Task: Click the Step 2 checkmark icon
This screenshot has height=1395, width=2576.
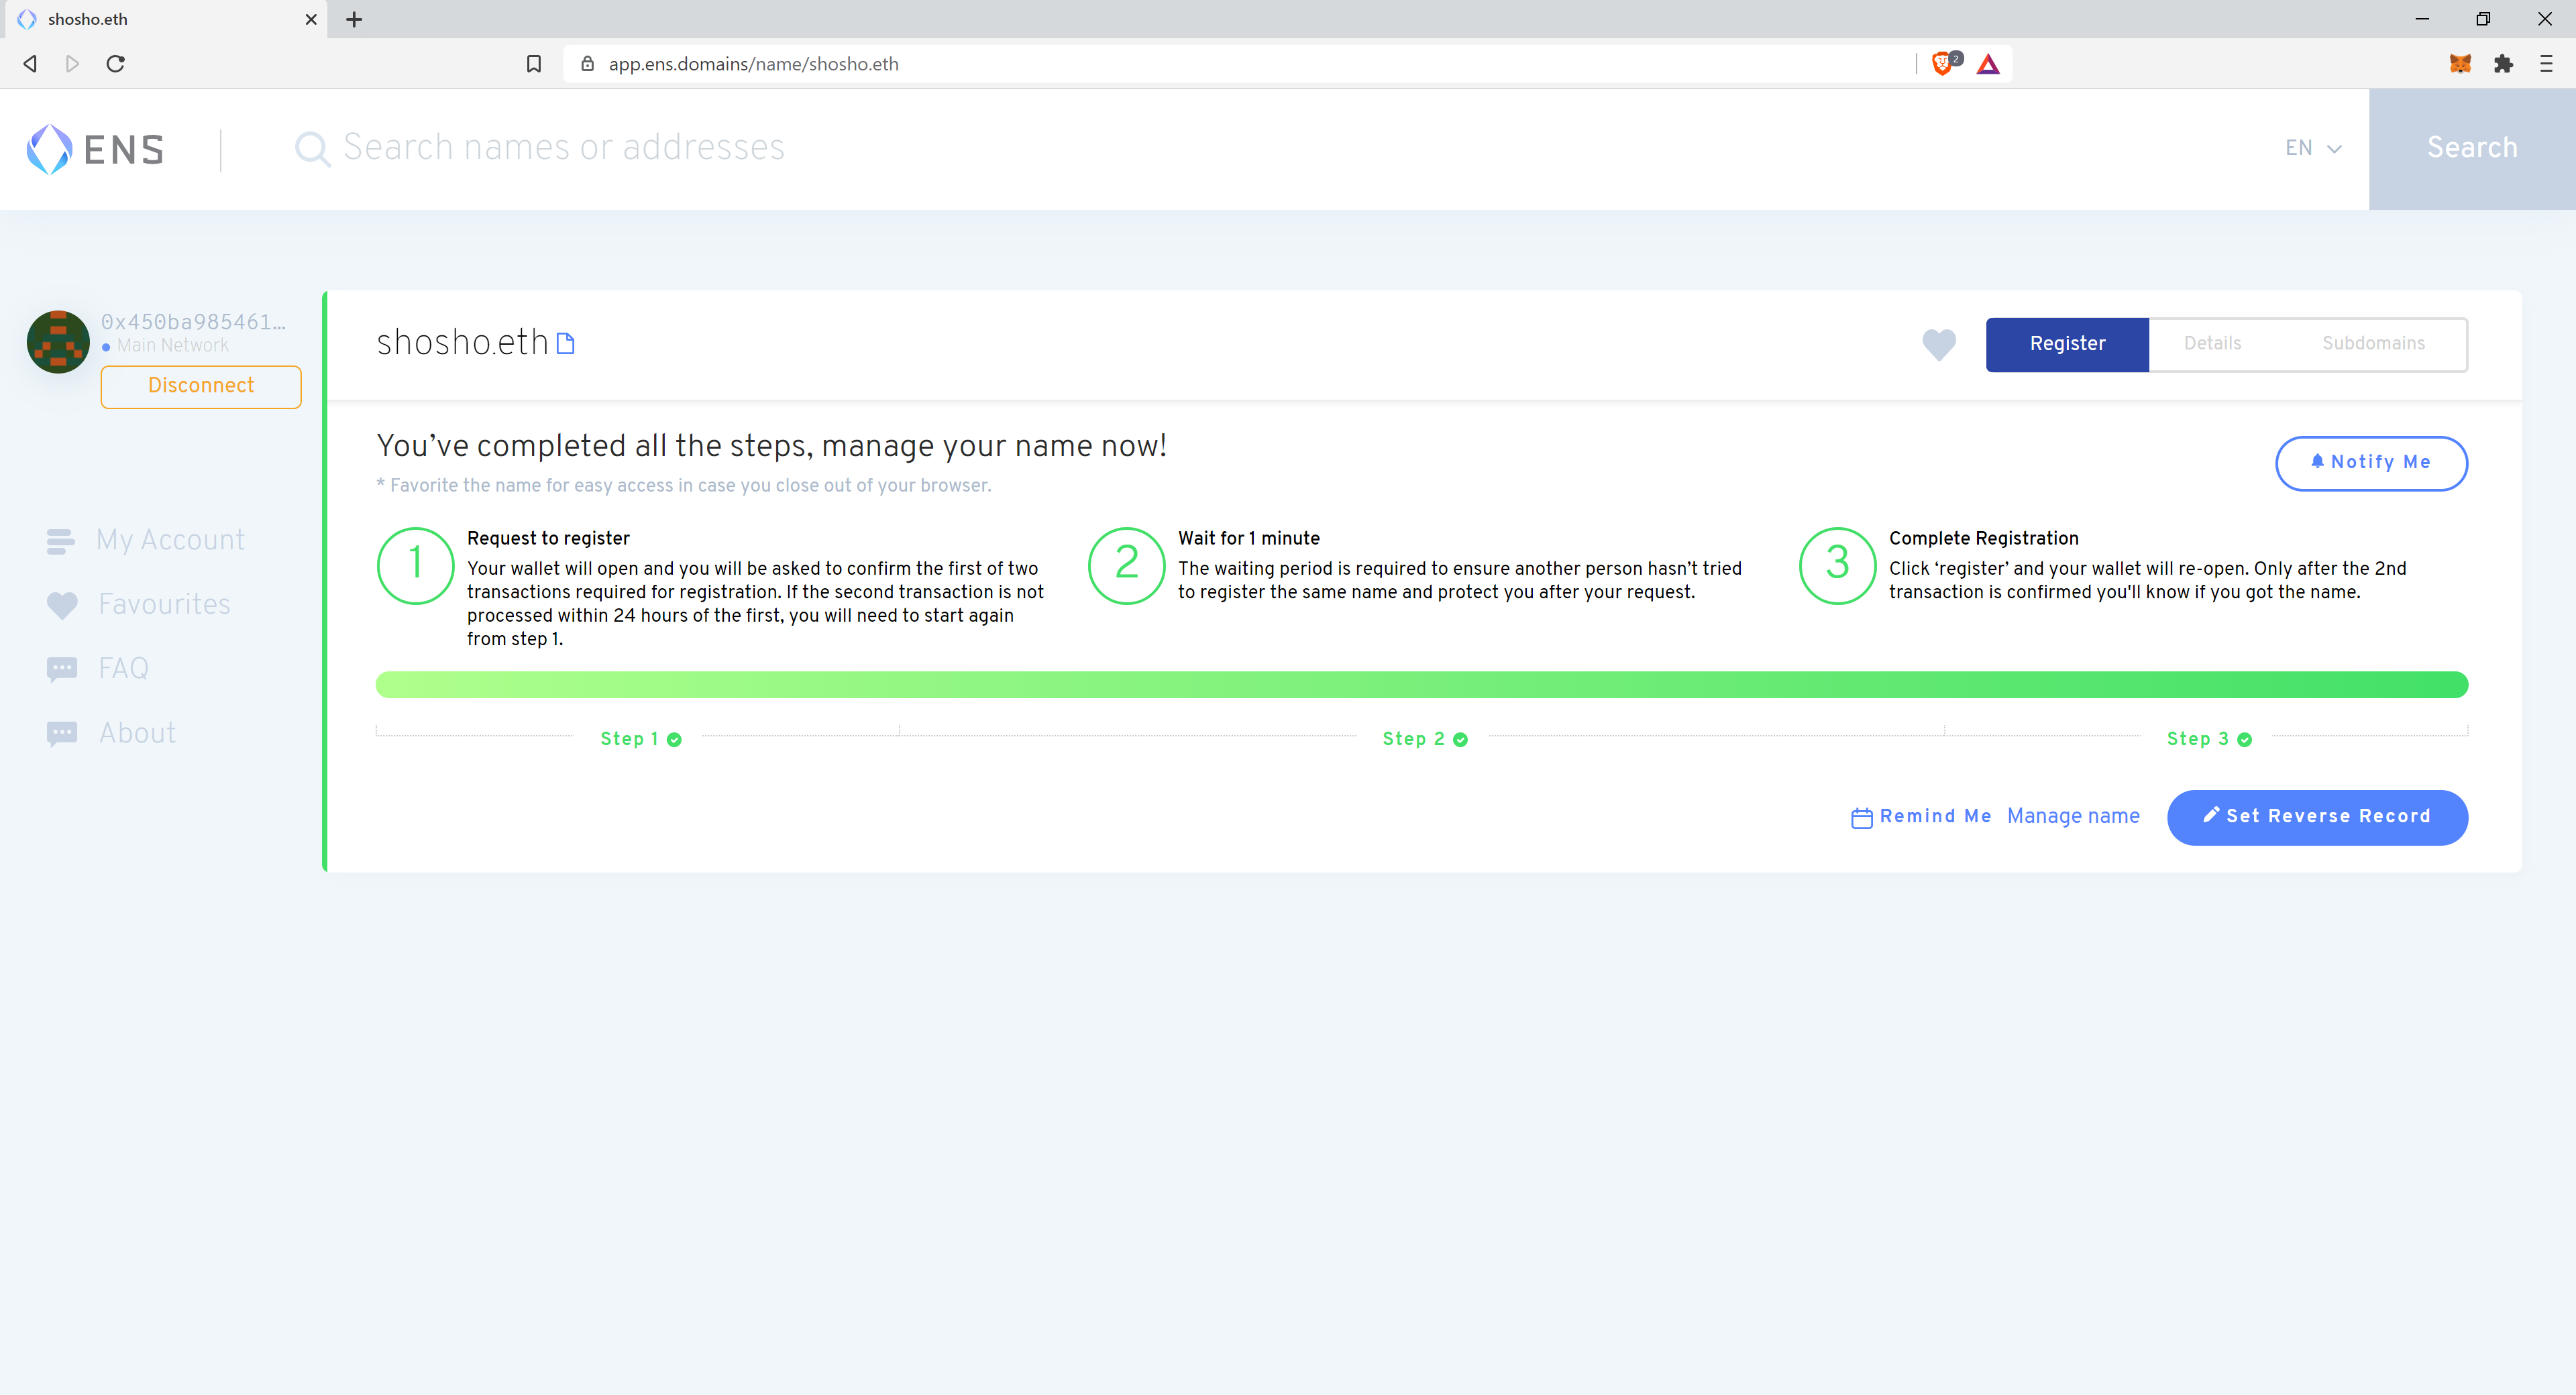Action: [1460, 740]
